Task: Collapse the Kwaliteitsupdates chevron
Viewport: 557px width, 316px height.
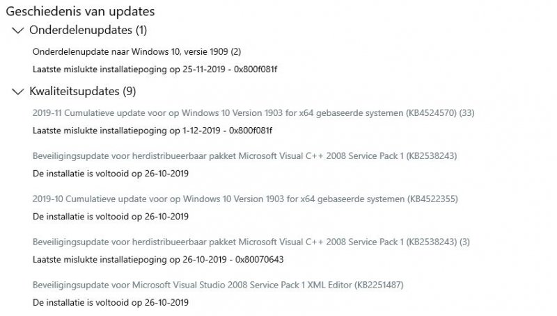Action: (17, 92)
